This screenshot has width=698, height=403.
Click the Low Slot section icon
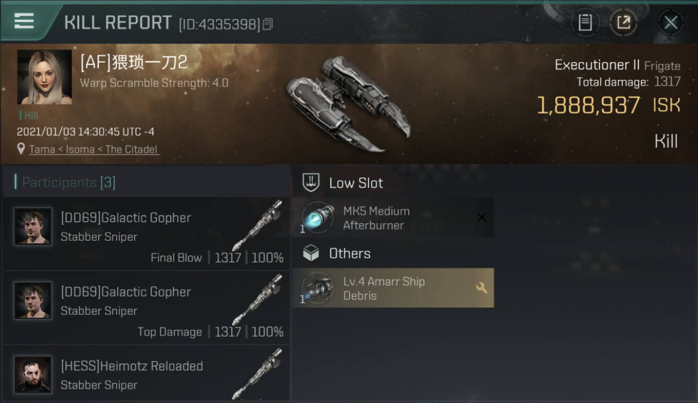coord(311,183)
